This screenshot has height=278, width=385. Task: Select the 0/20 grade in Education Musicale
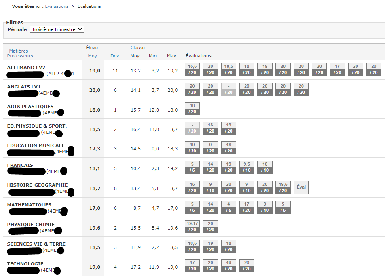pos(210,148)
